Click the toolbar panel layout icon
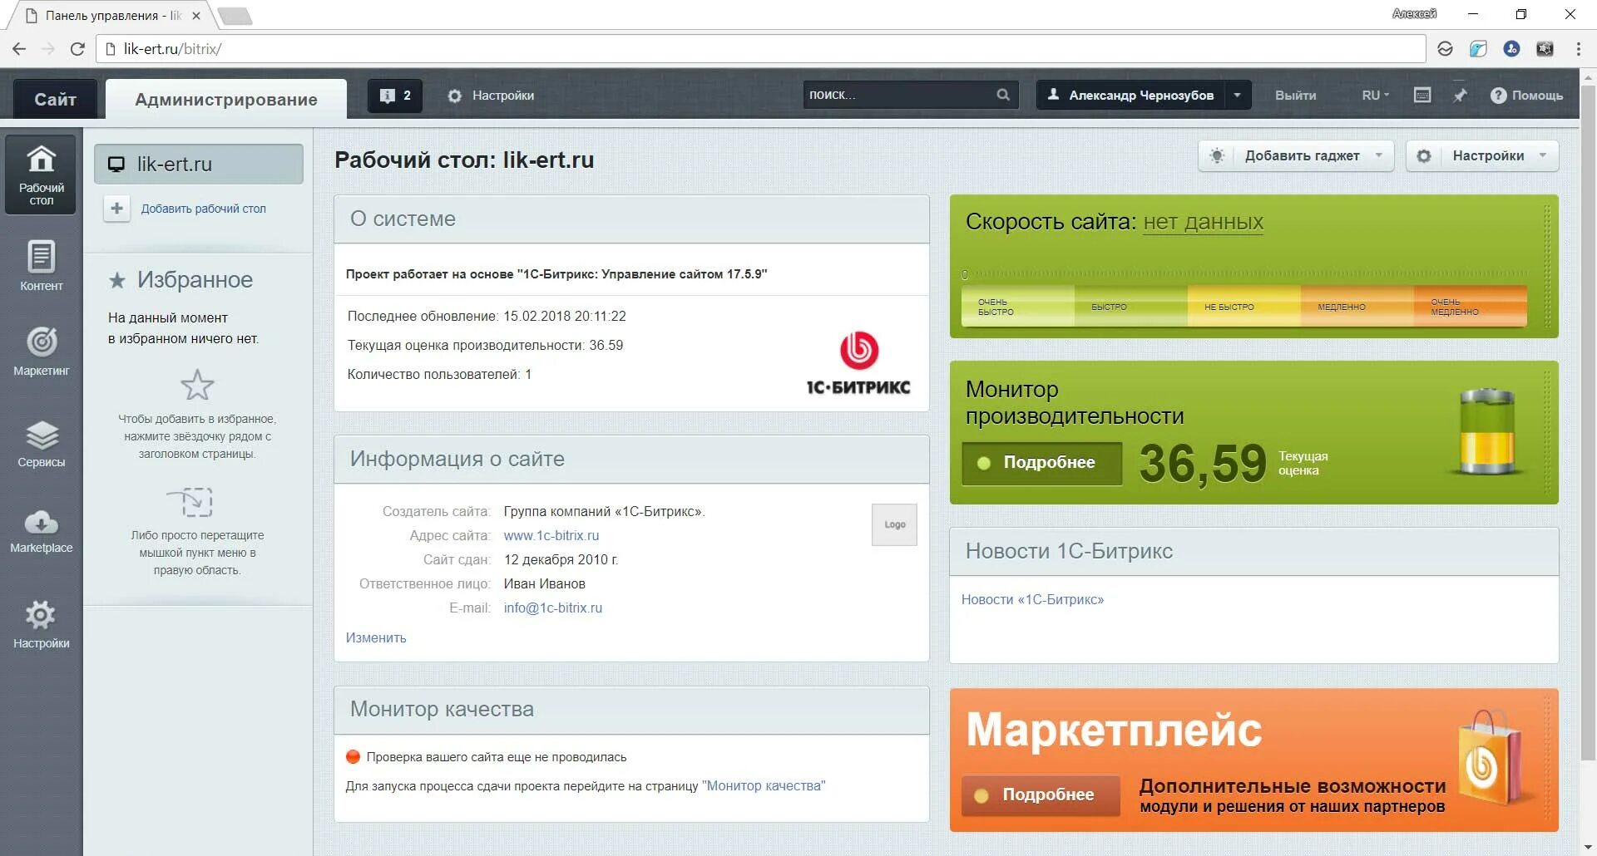The width and height of the screenshot is (1597, 856). coord(1422,95)
